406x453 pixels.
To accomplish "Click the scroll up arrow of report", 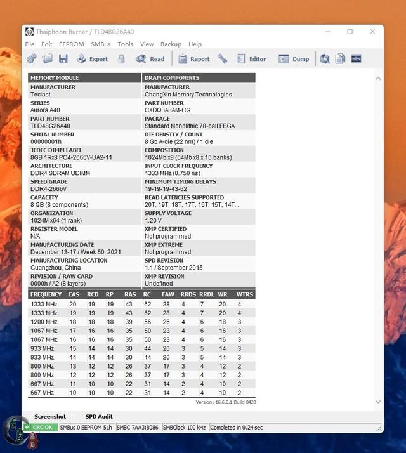I will point(378,79).
